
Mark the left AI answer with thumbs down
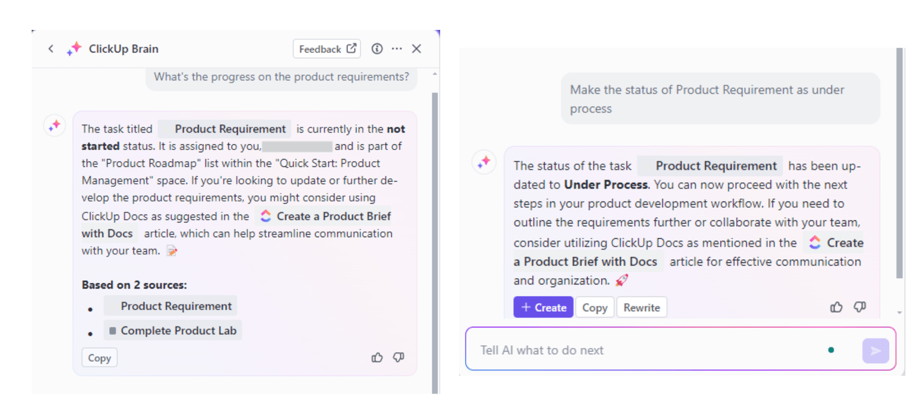tap(398, 357)
